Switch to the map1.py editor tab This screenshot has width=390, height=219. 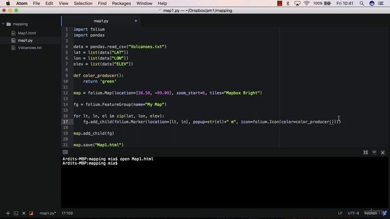(101, 21)
